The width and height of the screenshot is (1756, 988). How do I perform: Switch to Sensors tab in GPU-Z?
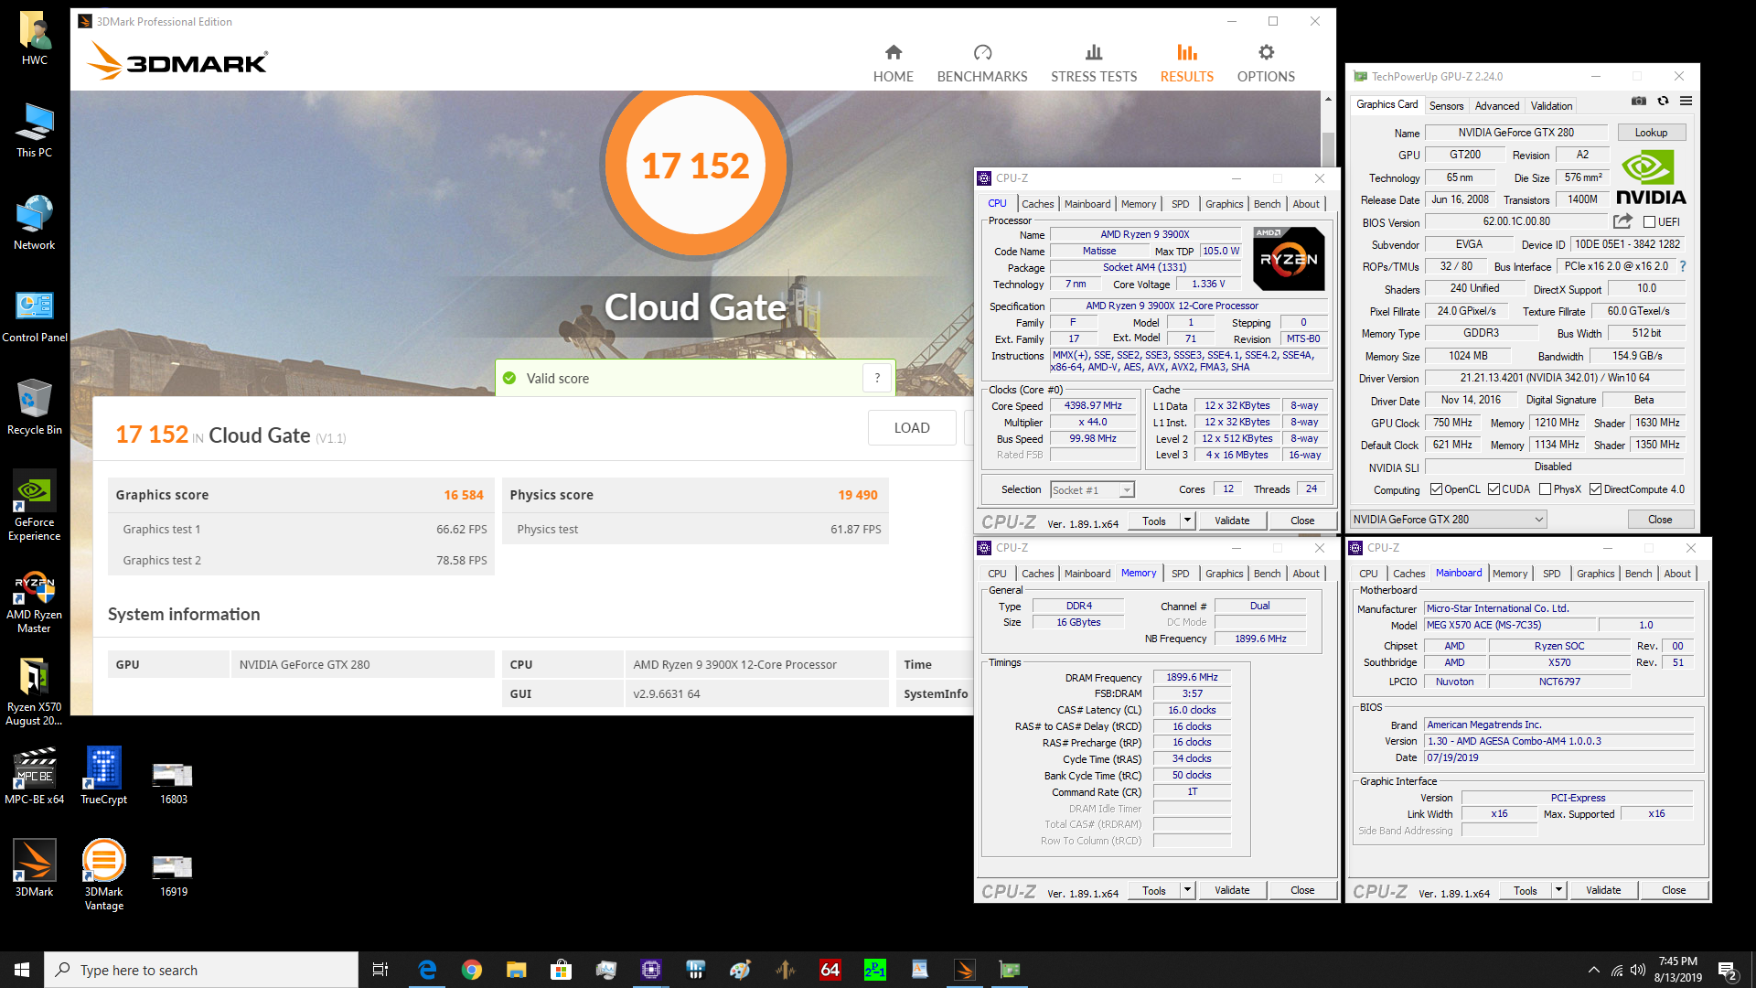coord(1446,106)
